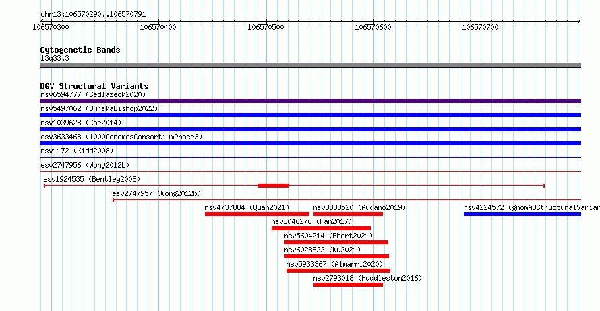Click ruler position 106570300
Image resolution: width=600 pixels, height=311 pixels.
(x=51, y=27)
